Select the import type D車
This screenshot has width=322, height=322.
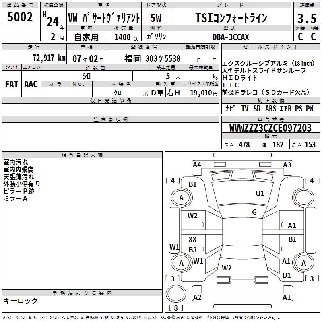157,93
